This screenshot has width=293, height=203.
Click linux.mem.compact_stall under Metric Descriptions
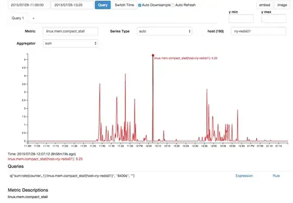pyautogui.click(x=28, y=197)
